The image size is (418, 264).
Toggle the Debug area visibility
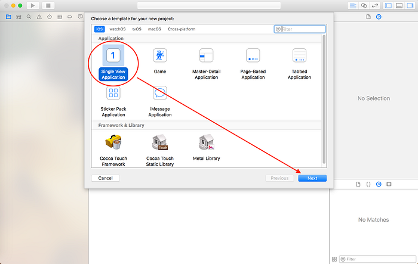coord(399,5)
